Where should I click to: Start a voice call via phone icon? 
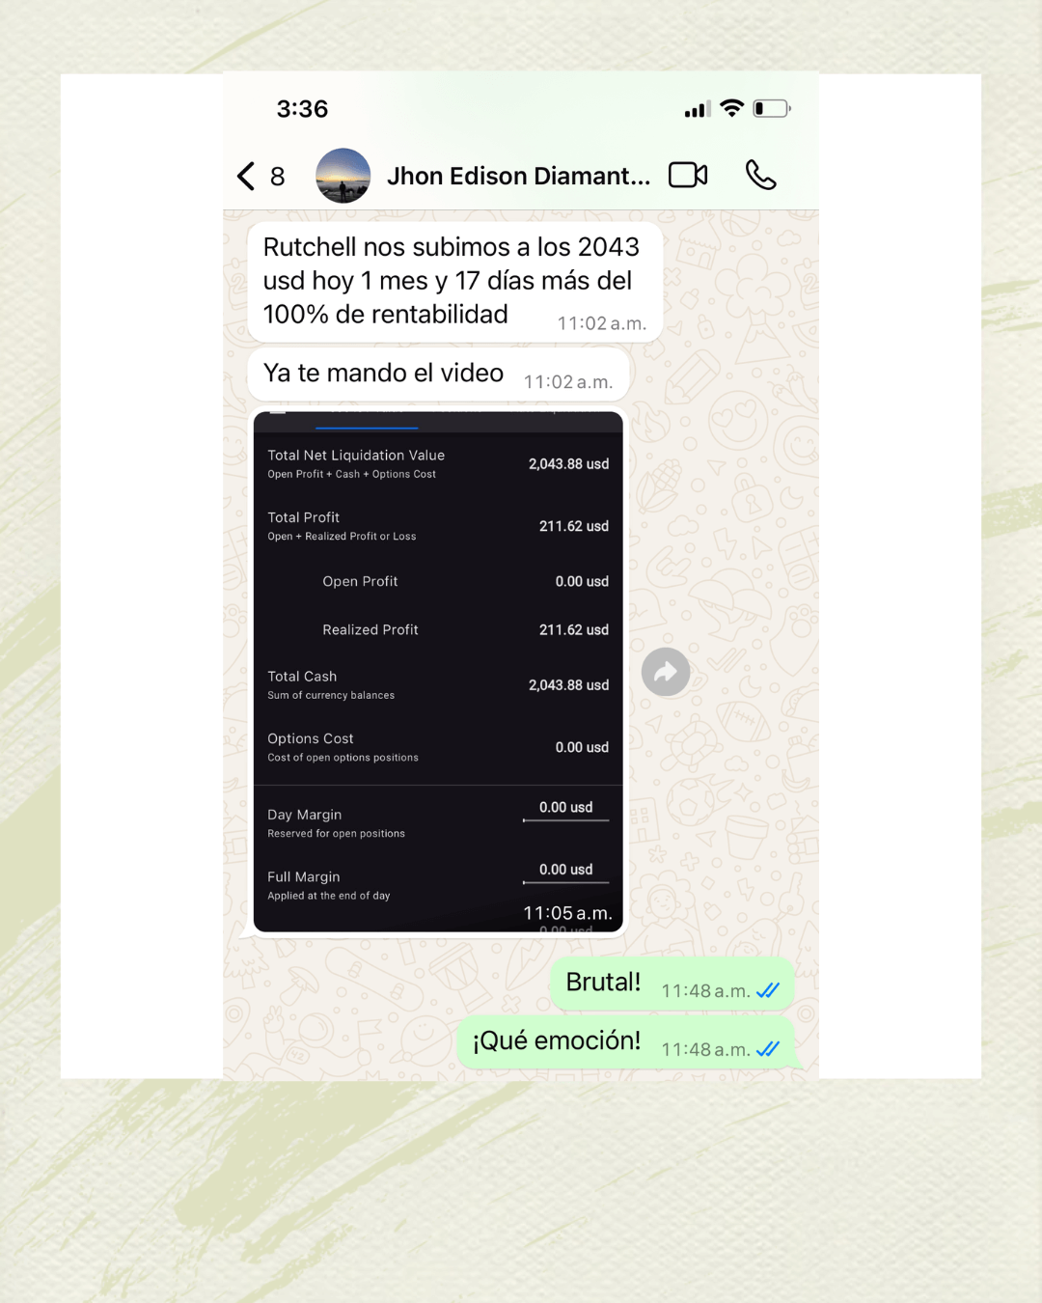760,175
